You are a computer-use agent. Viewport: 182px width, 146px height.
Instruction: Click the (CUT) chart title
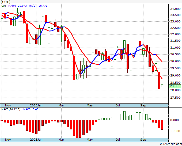(6, 2)
